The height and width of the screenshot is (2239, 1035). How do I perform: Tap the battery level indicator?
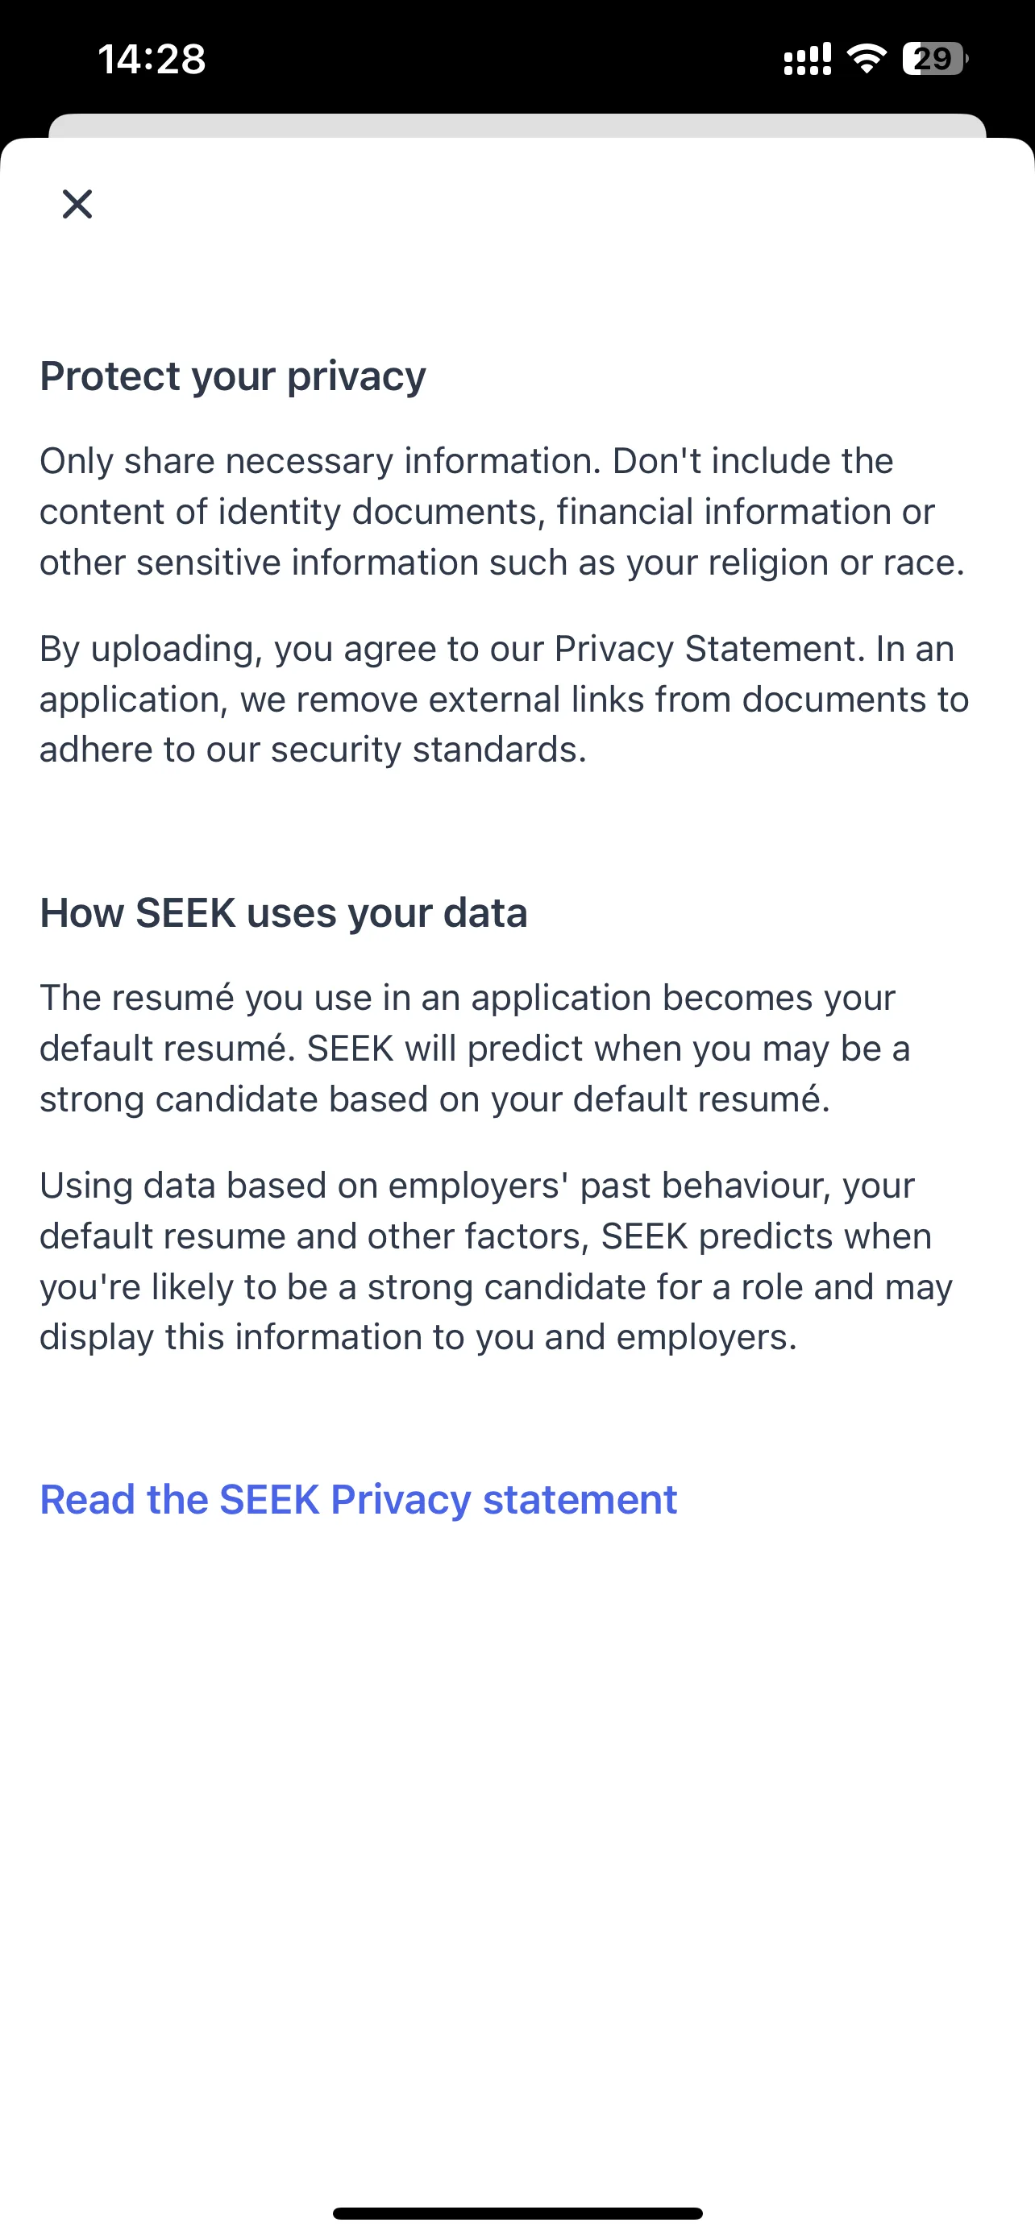pos(935,58)
